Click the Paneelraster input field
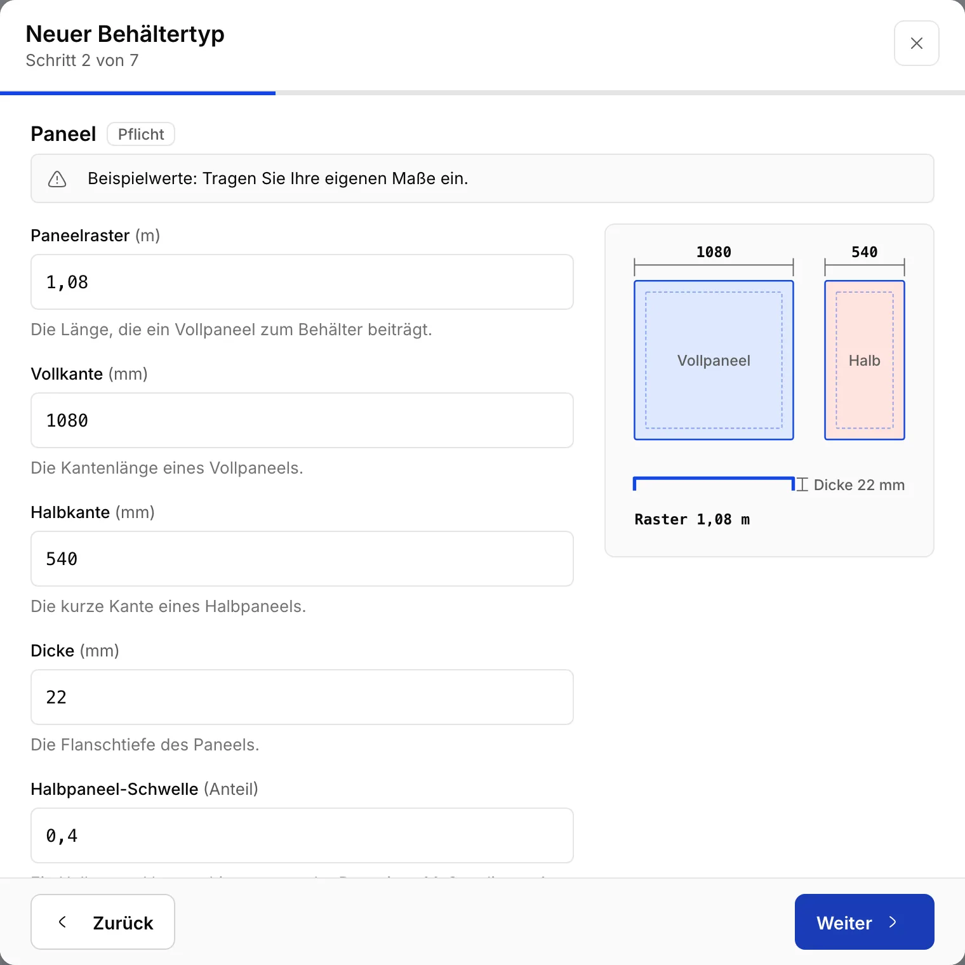965x965 pixels. pos(302,282)
